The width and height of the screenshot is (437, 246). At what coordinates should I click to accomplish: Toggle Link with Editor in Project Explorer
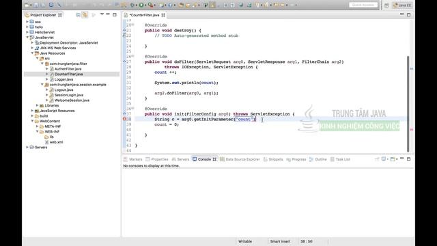85,15
